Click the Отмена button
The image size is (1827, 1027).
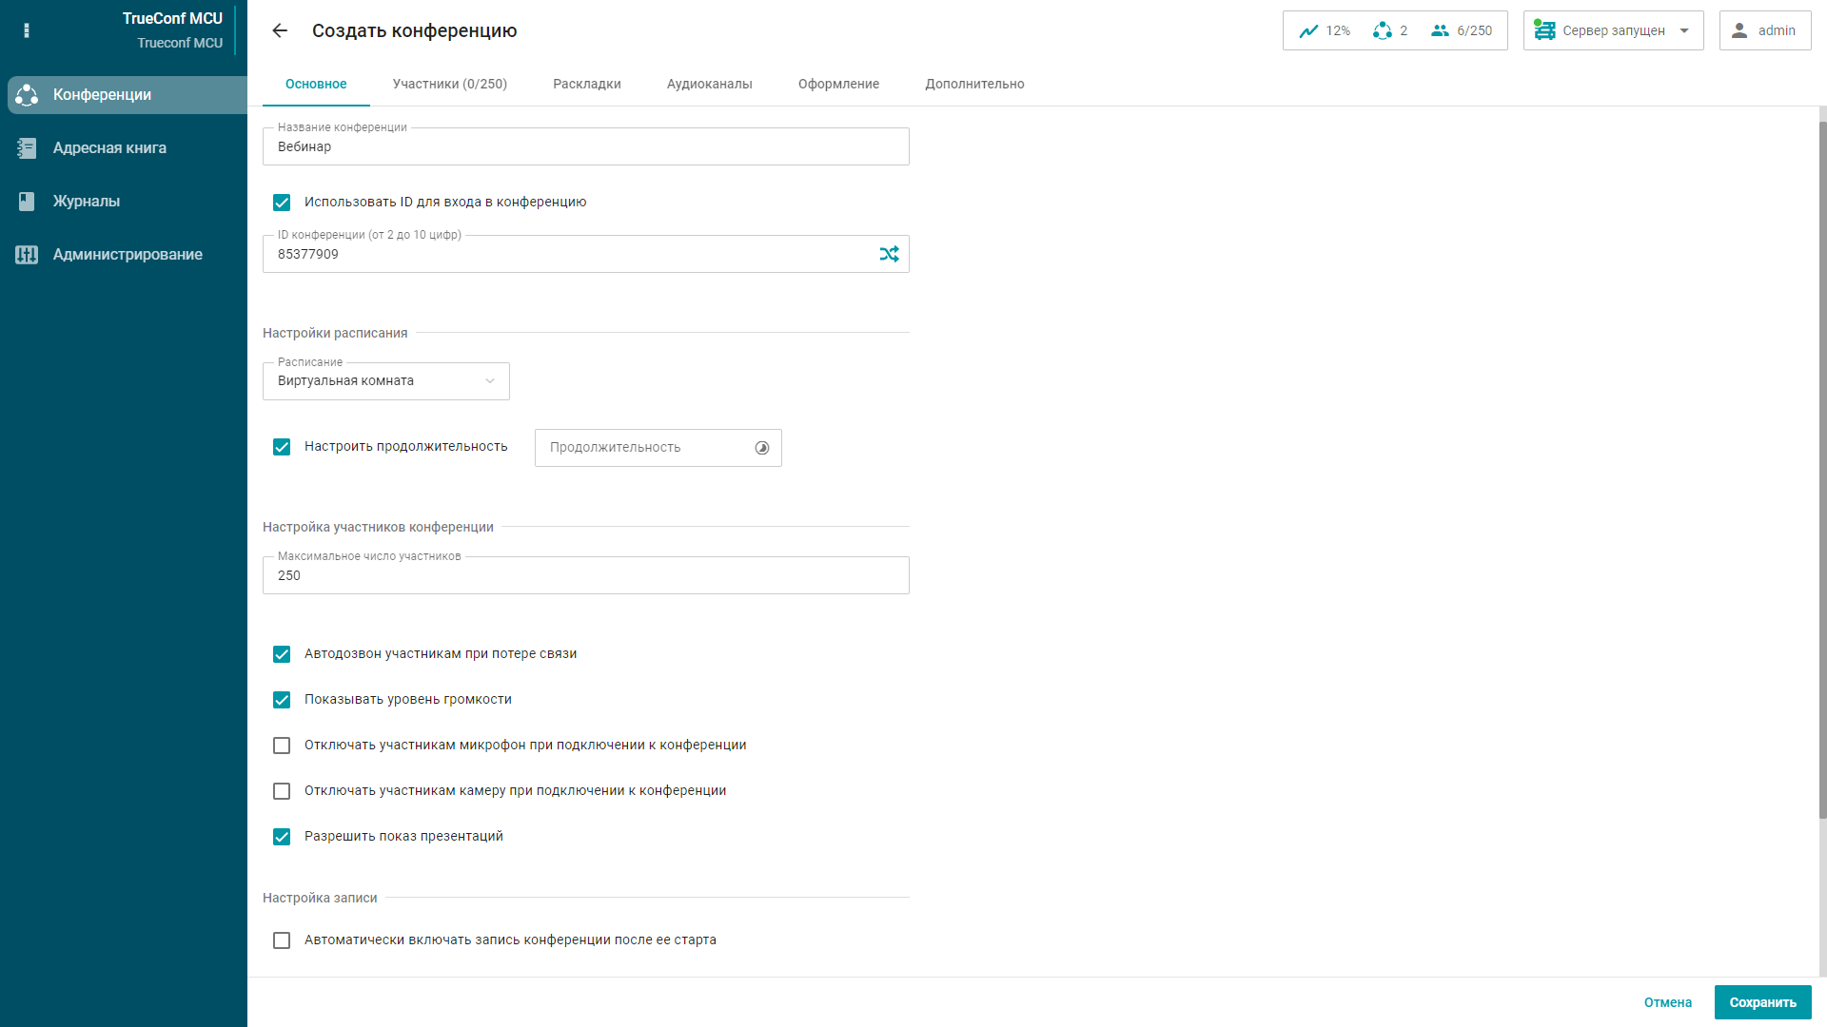[x=1667, y=1002]
